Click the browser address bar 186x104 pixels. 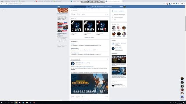click(x=85, y=4)
